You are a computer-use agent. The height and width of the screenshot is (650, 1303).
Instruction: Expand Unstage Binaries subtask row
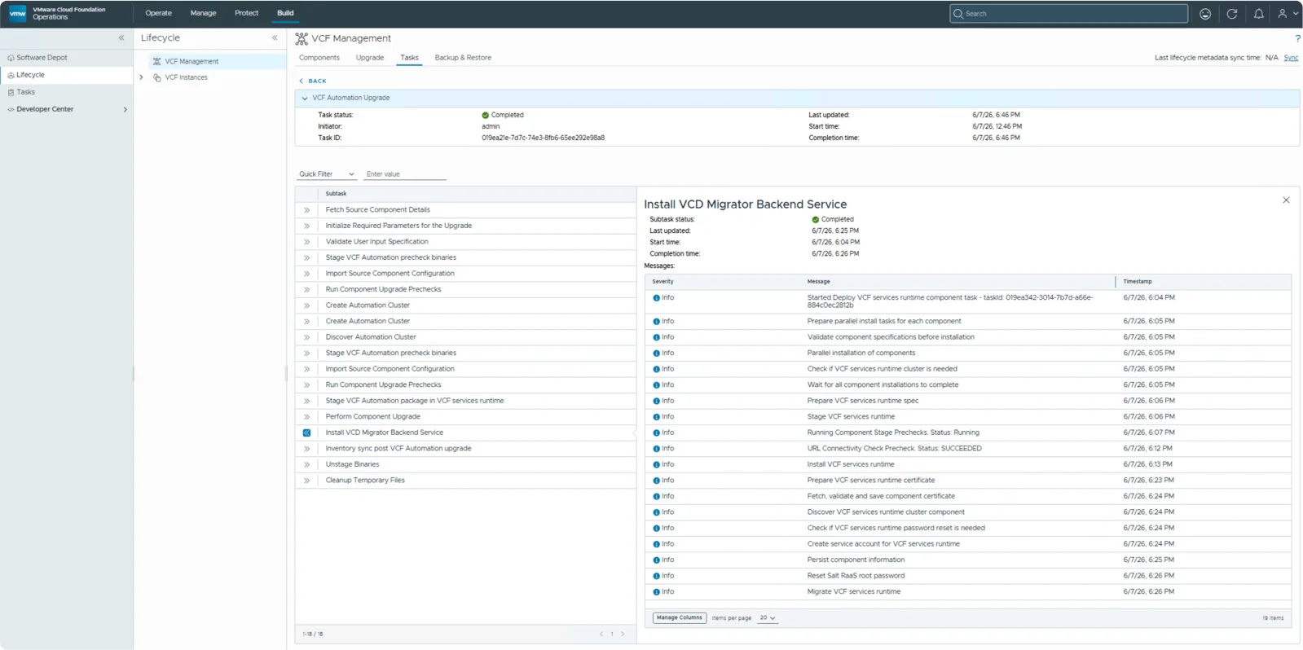coord(307,464)
